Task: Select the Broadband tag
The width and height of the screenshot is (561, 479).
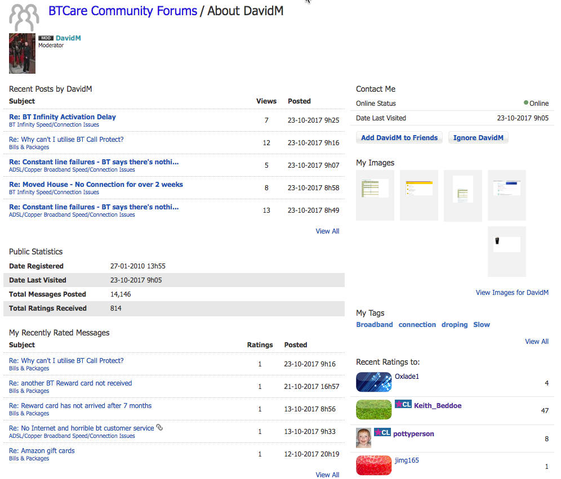Action: (374, 325)
